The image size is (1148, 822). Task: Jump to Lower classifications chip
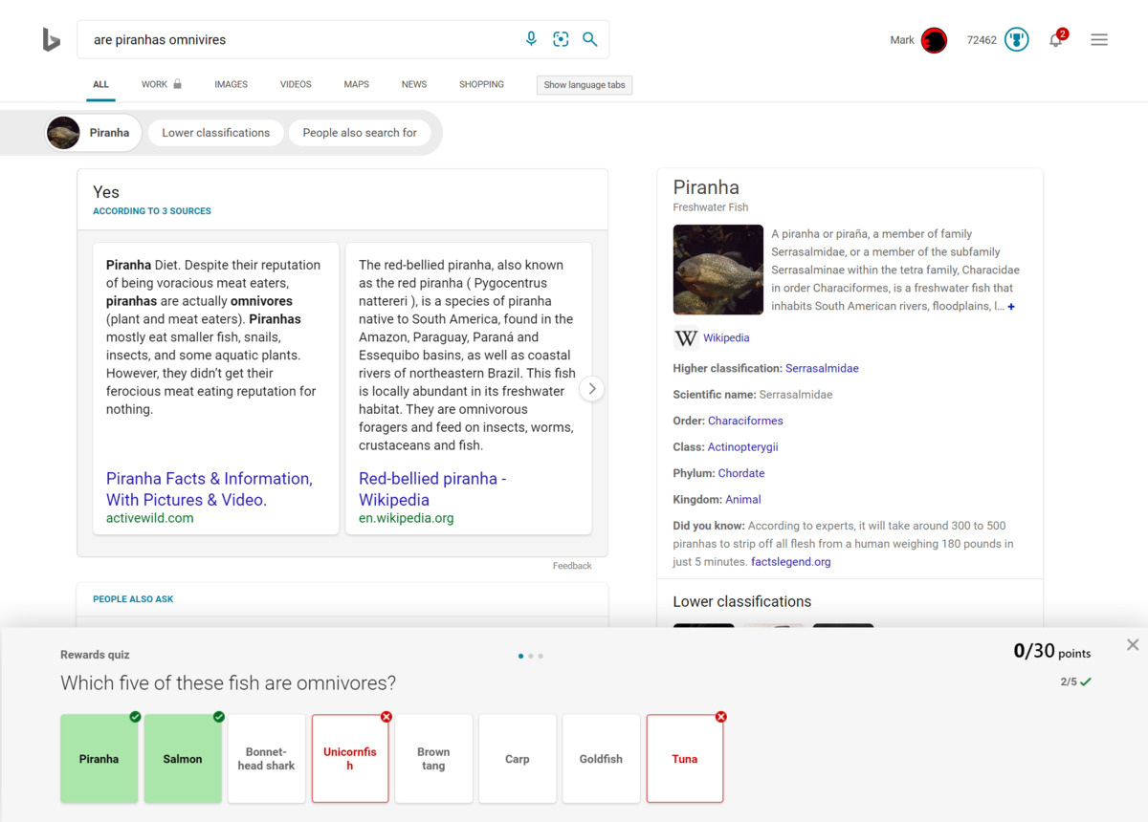coord(216,133)
